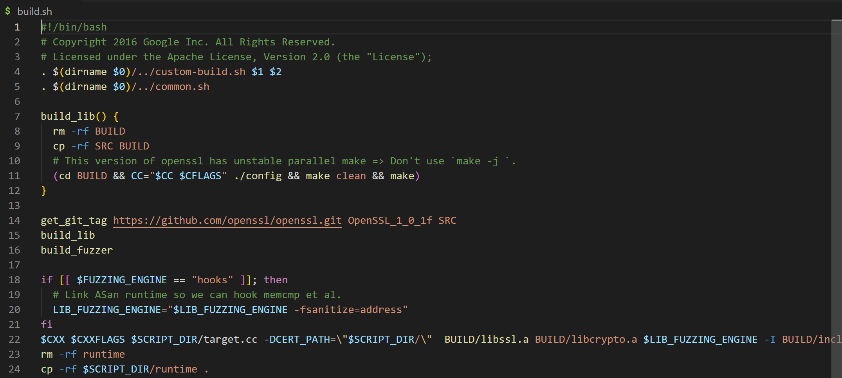
Task: Click the closing curly brace on line 12
Action: (x=44, y=191)
